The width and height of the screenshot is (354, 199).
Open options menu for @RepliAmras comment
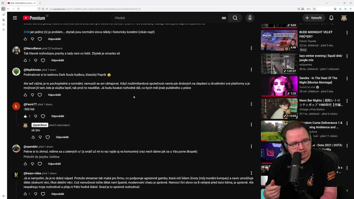point(251,70)
